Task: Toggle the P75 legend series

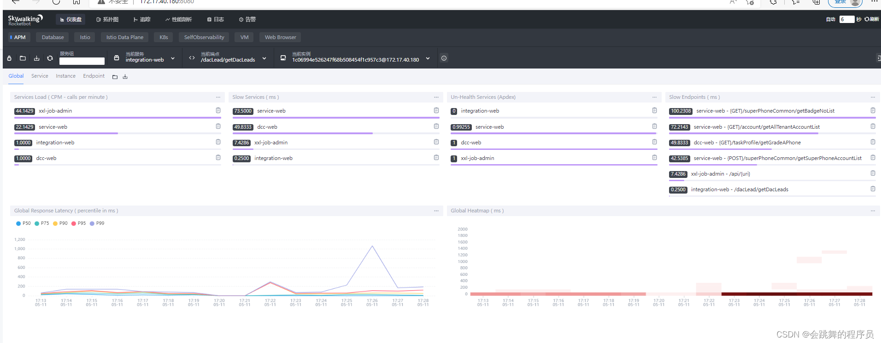Action: click(x=42, y=223)
